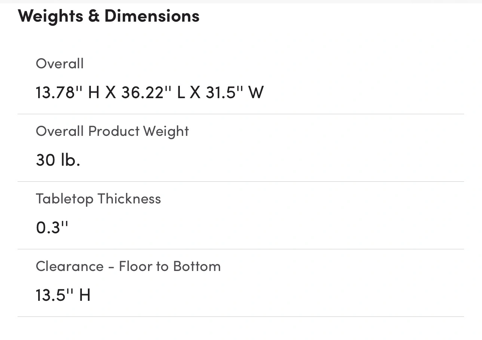This screenshot has height=340, width=482.
Task: Select the Tabletop Thickness label
Action: coord(98,199)
